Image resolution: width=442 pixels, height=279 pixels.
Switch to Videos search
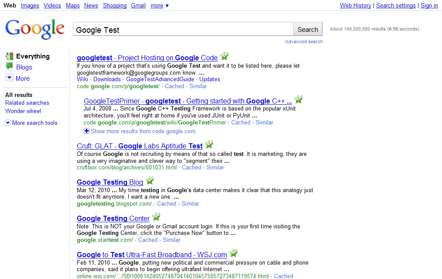tap(52, 5)
